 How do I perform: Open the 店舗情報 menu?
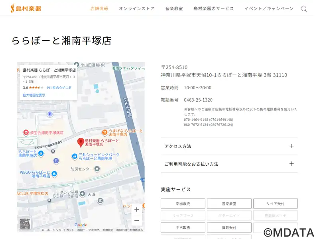pos(99,8)
